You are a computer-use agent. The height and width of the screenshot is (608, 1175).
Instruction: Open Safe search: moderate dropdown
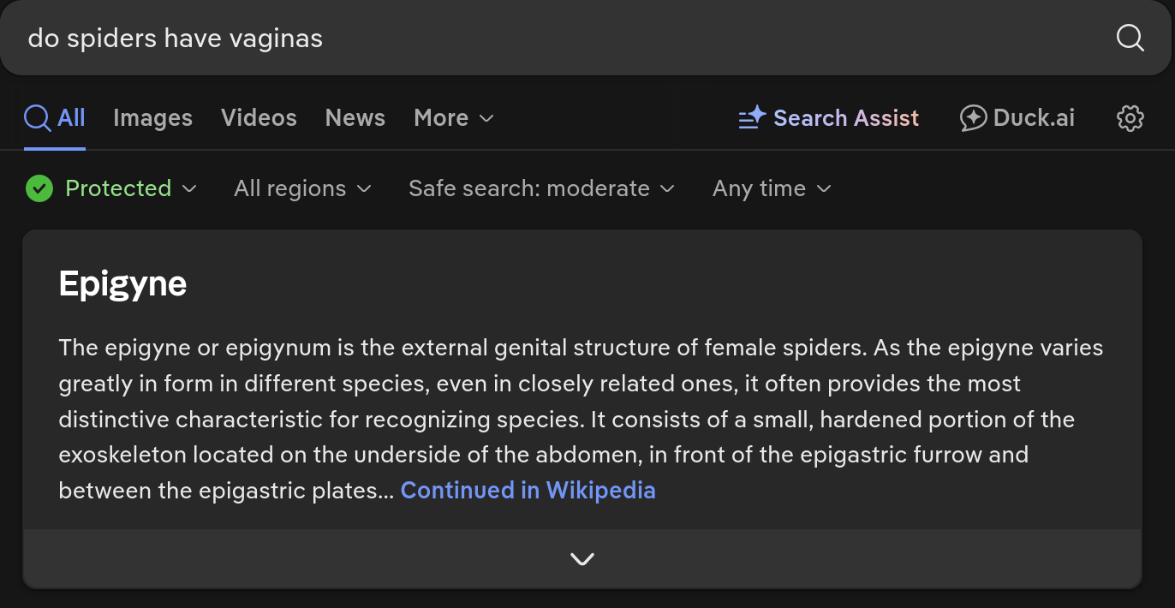(542, 188)
